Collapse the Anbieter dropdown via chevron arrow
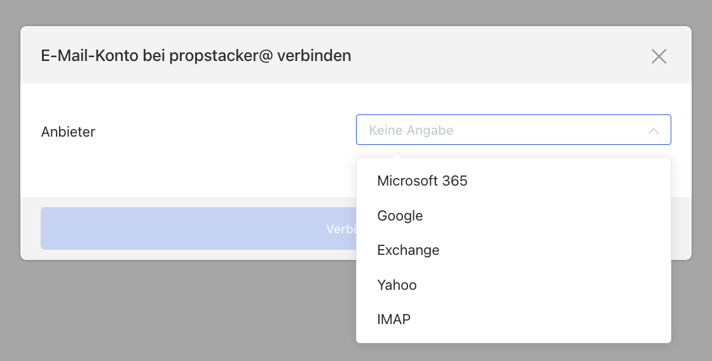Image resolution: width=712 pixels, height=361 pixels. (653, 131)
